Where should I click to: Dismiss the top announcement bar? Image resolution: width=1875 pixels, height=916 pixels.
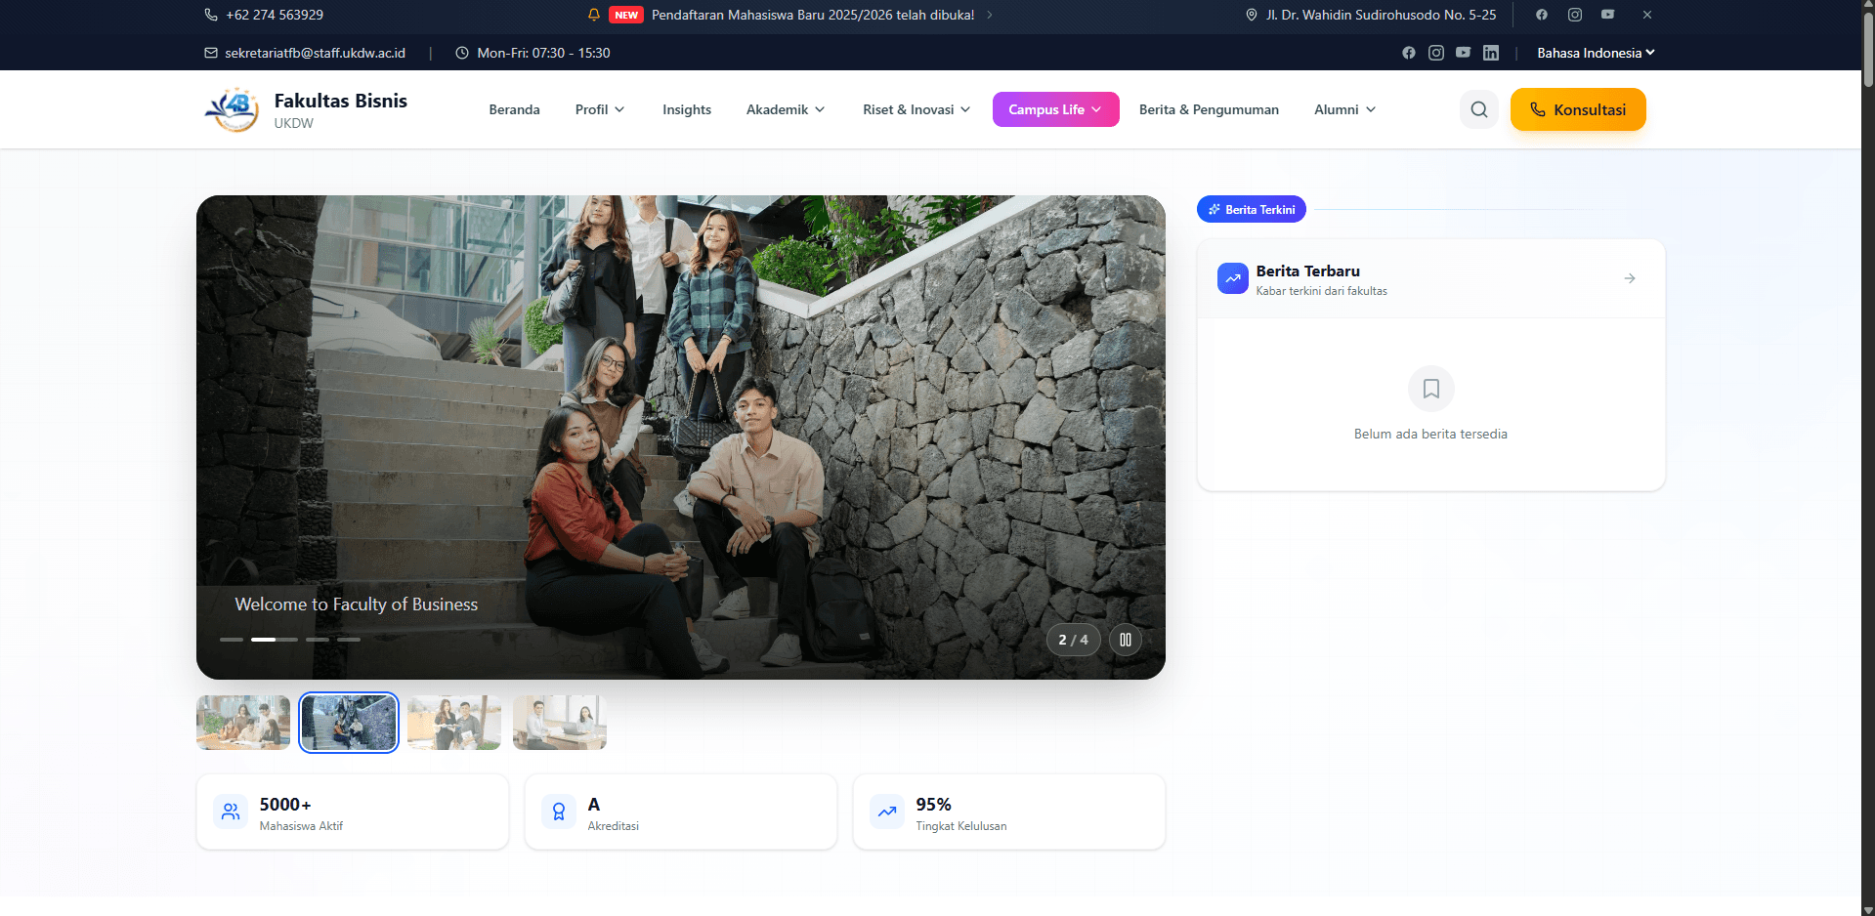(x=1646, y=15)
